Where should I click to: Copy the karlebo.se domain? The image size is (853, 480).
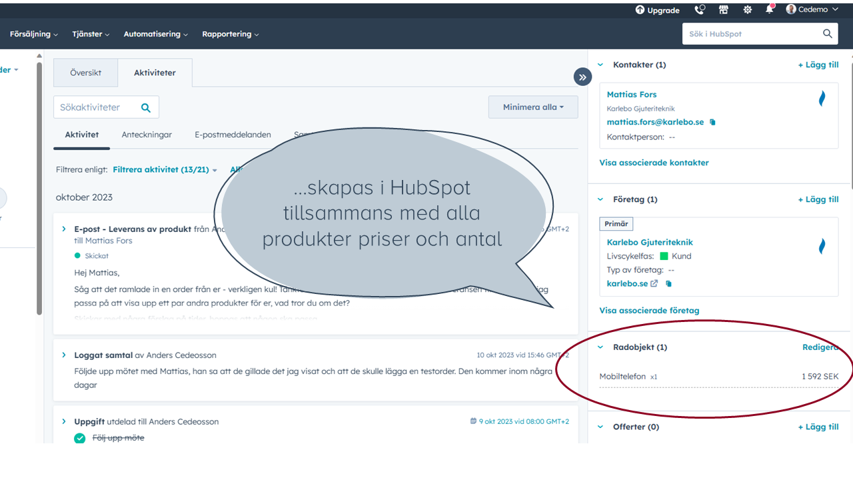click(668, 283)
